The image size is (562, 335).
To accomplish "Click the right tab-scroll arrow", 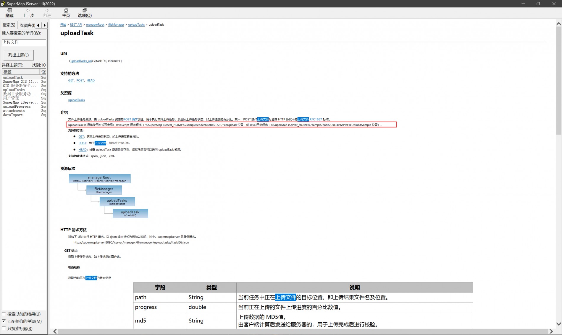I will (45, 25).
